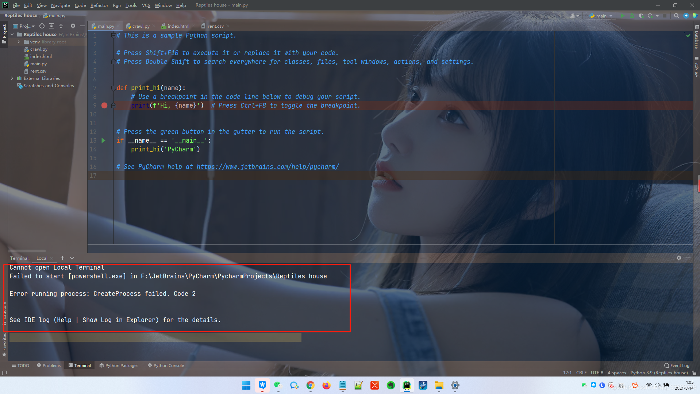Click Expand All icon in Project panel
The image size is (700, 394).
(x=51, y=26)
